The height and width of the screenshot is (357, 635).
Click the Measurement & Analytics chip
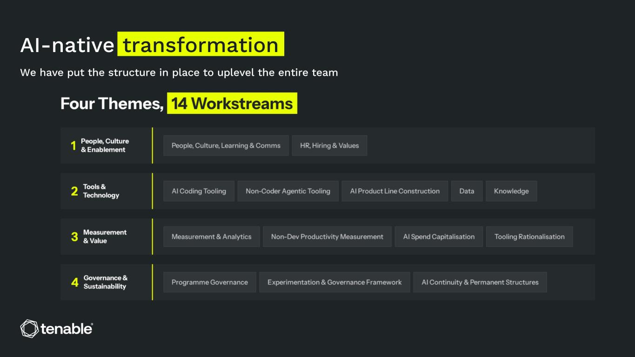pyautogui.click(x=211, y=237)
